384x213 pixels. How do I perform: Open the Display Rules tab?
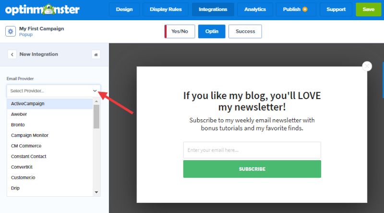166,10
